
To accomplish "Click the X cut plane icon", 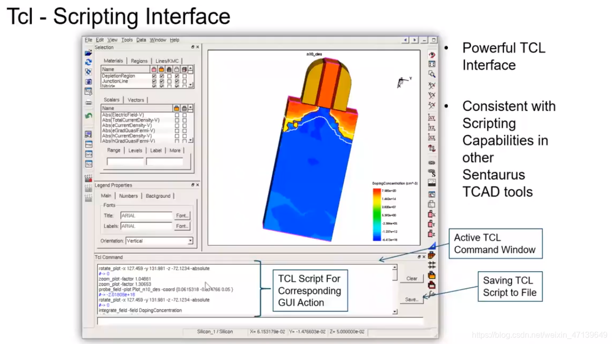I will coord(432,214).
